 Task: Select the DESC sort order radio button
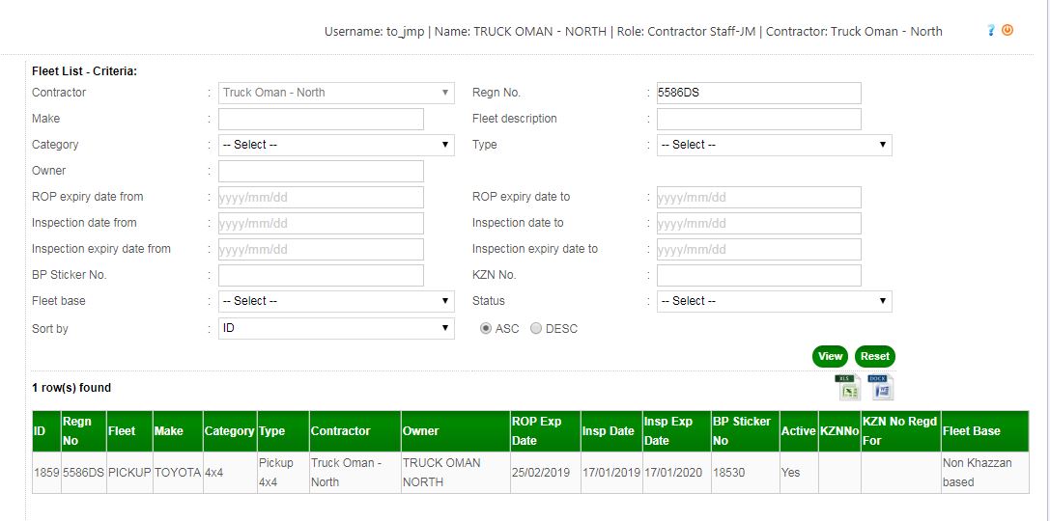point(536,329)
